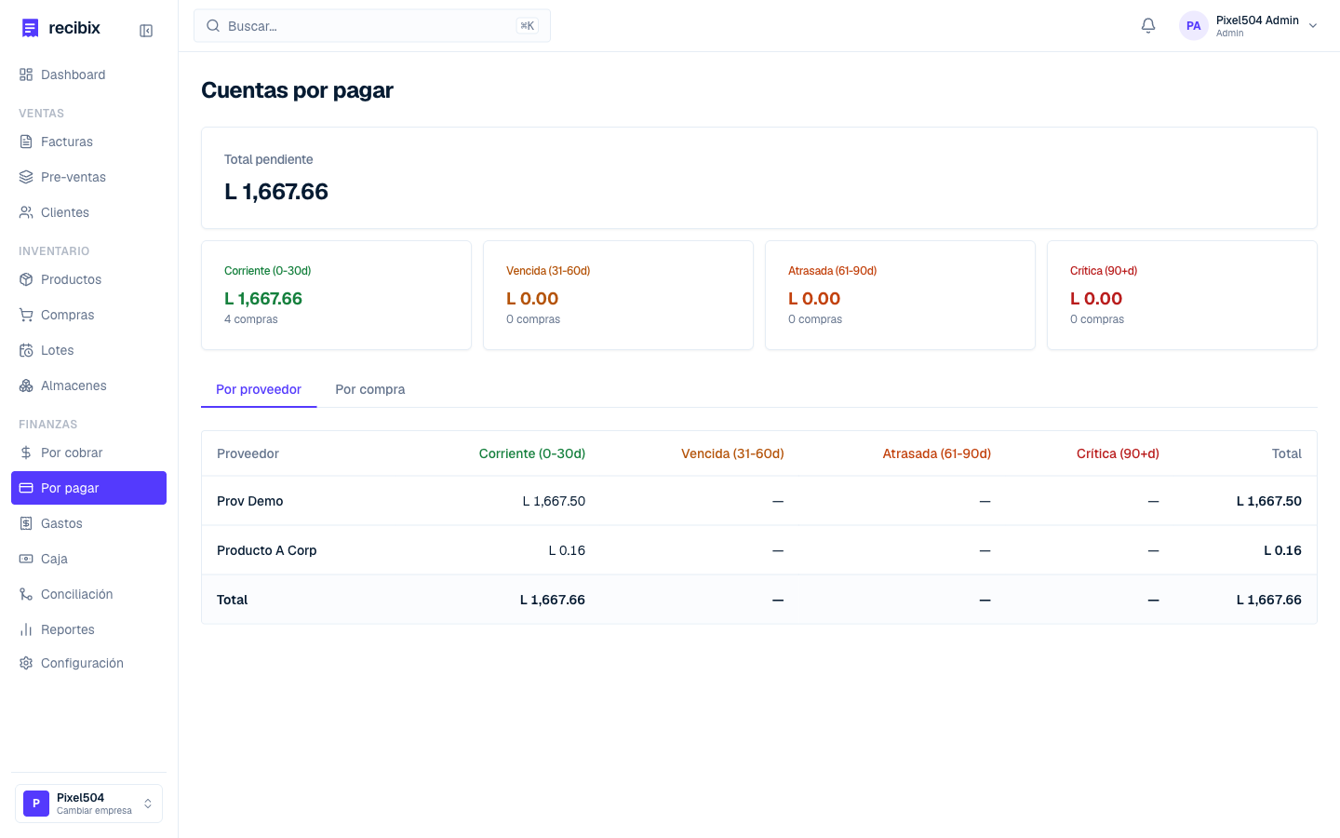Open notifications bell icon
Screen dimensions: 1340x838
point(1148,26)
